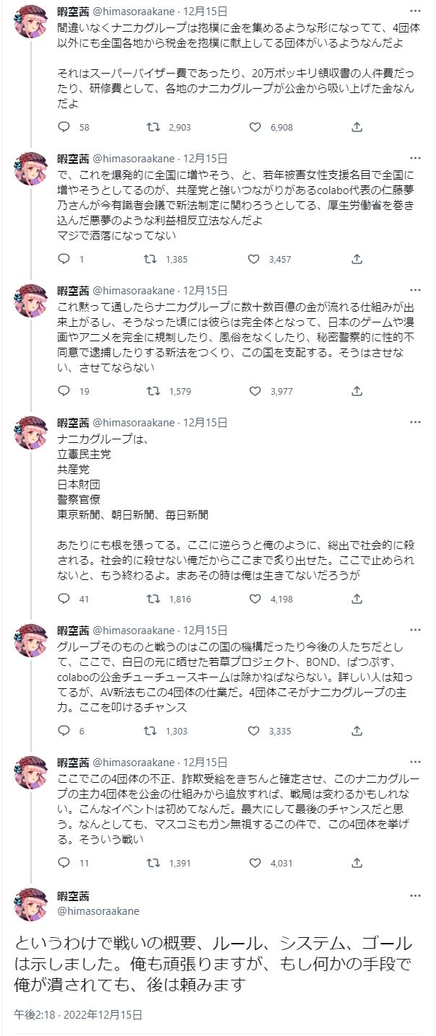Open more options menu on first tweet
Image resolution: width=436 pixels, height=1036 pixels.
[416, 11]
